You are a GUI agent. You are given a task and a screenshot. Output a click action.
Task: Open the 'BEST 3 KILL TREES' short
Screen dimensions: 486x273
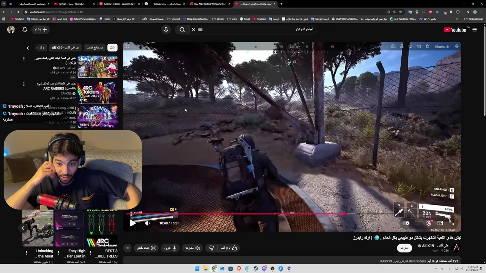(x=102, y=228)
